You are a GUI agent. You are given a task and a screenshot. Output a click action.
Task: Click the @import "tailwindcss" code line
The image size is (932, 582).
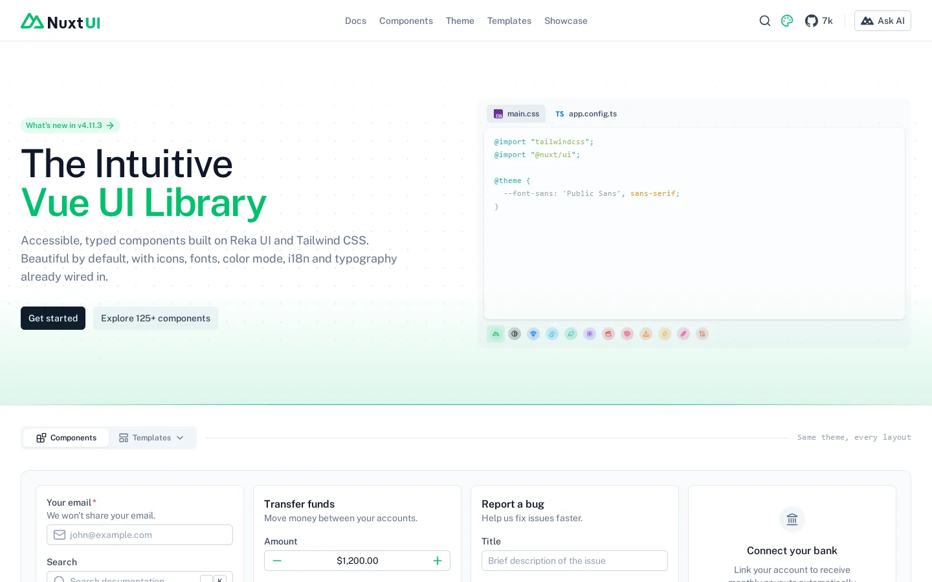tap(544, 142)
